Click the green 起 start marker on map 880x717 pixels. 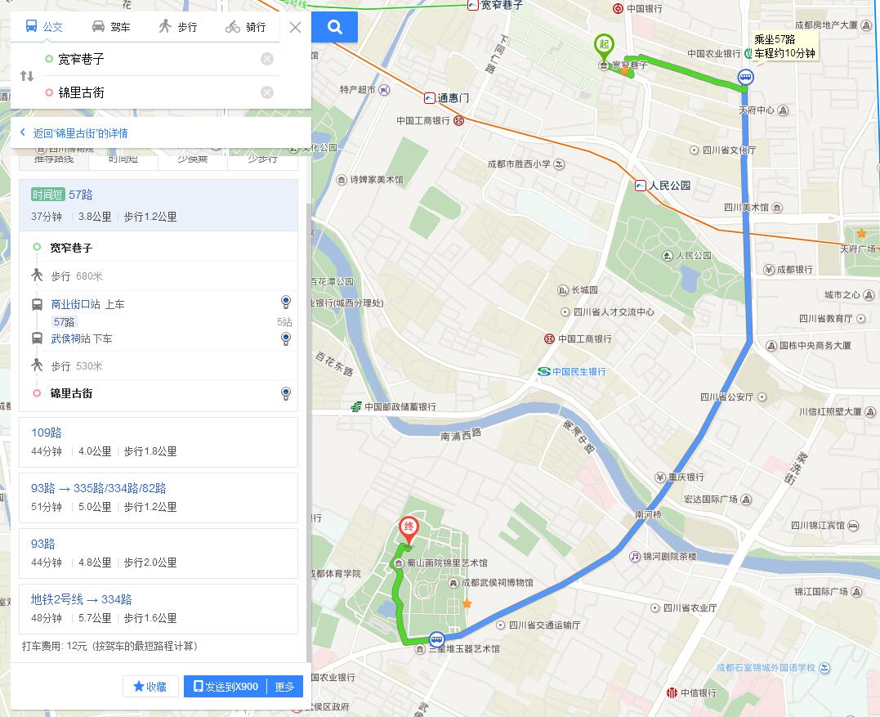click(604, 47)
